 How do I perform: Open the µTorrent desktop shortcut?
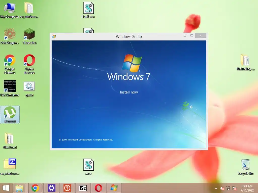10,115
